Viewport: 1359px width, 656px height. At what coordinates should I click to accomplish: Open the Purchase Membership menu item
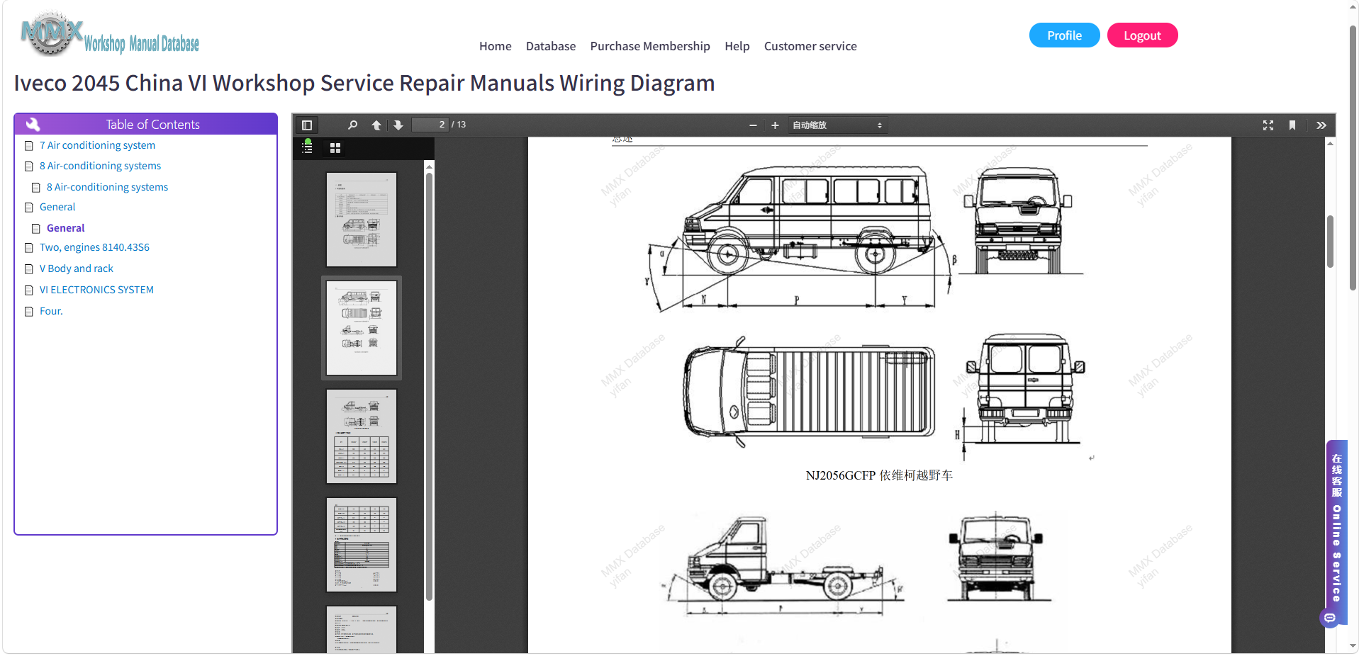click(650, 46)
